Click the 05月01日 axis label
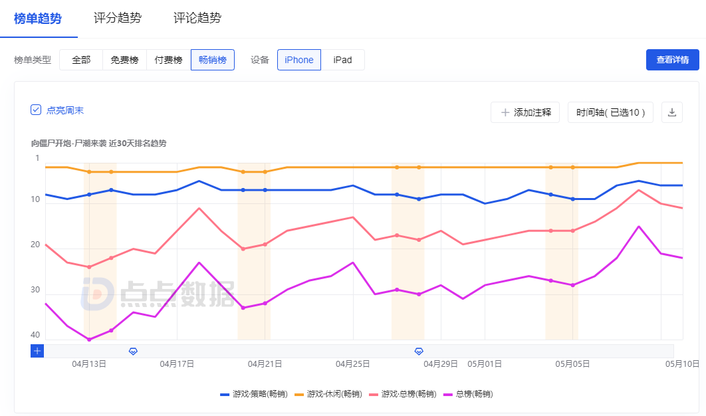Screen dimensions: 706x416 click(485, 364)
